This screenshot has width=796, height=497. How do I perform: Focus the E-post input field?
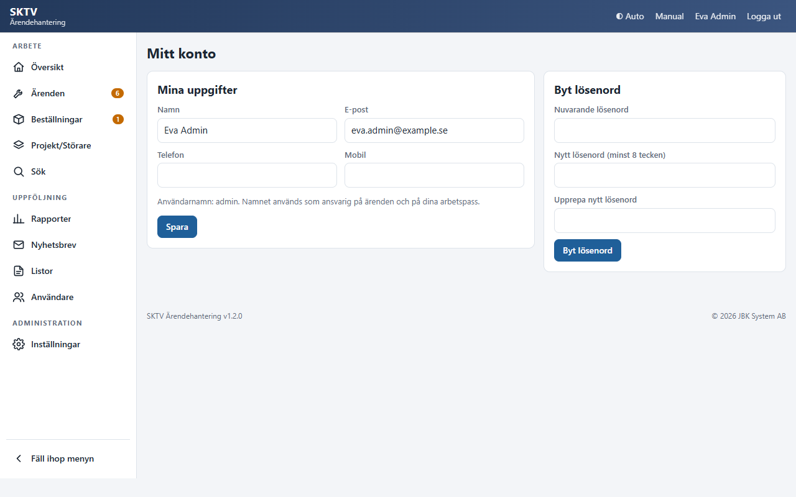tap(434, 130)
